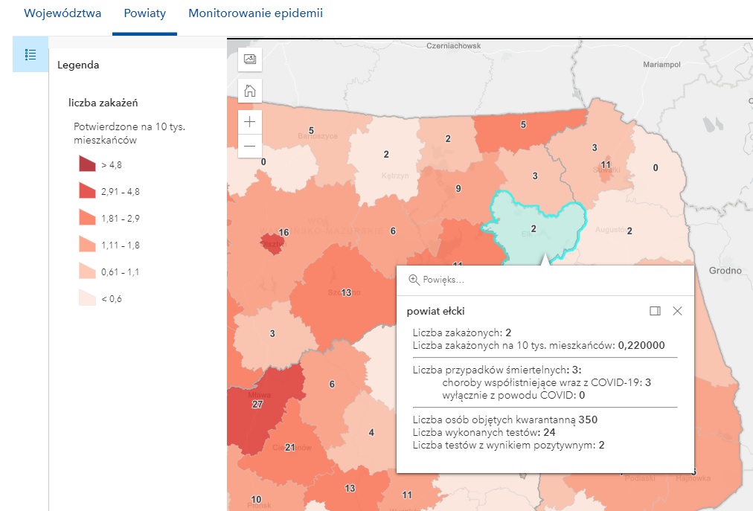Click the Powiększ link in popup

tap(443, 280)
